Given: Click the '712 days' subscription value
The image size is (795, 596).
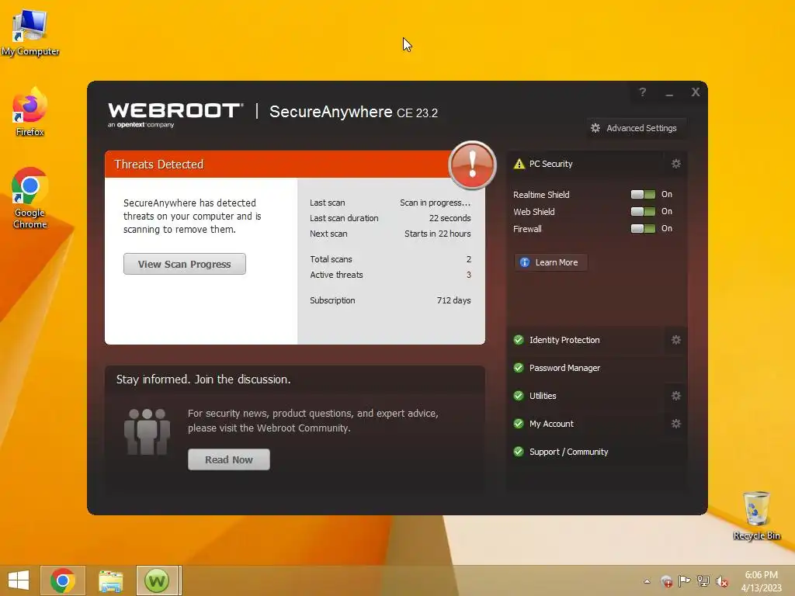Looking at the screenshot, I should (453, 300).
